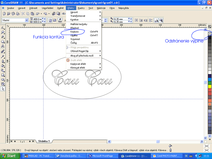Image resolution: width=212 pixels, height=159 pixels.
Task: Click the horizontal scrollbar thumb
Action: coord(158,141)
